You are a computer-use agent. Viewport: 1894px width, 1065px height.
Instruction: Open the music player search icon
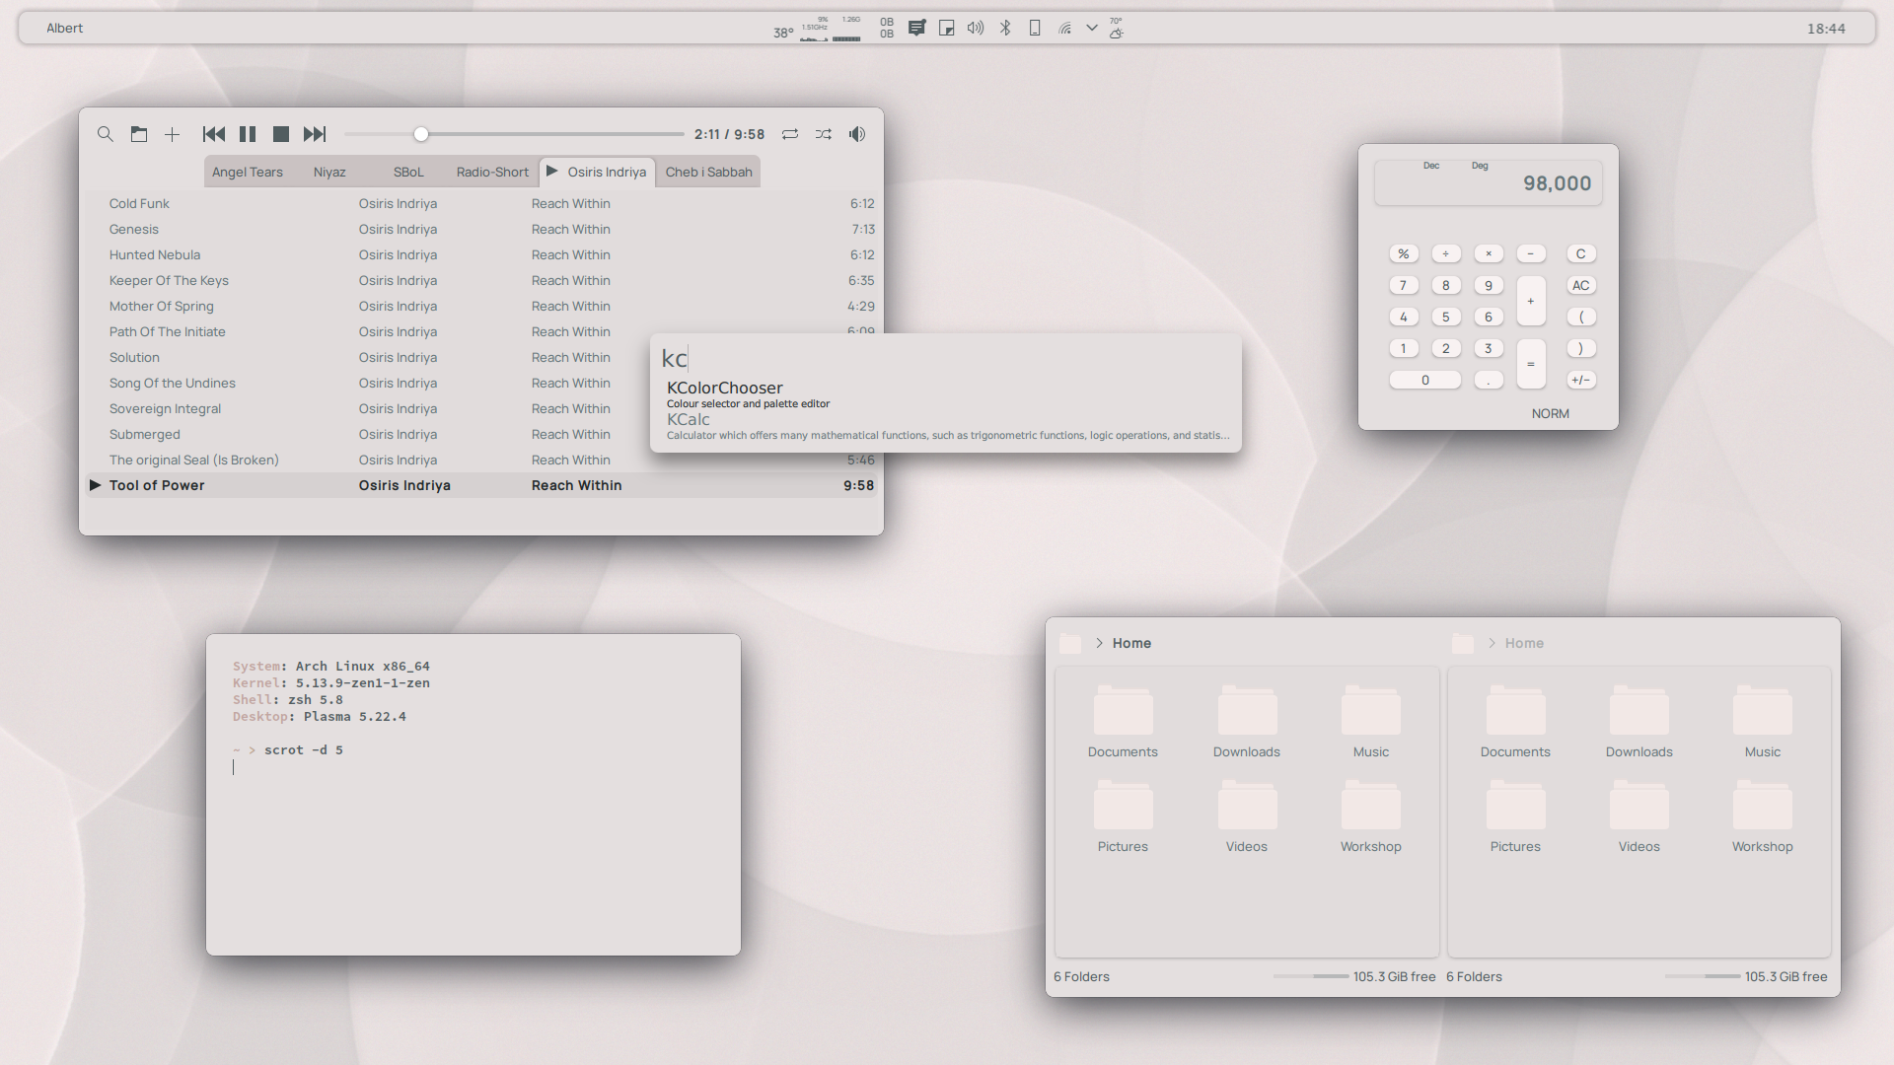pyautogui.click(x=106, y=134)
